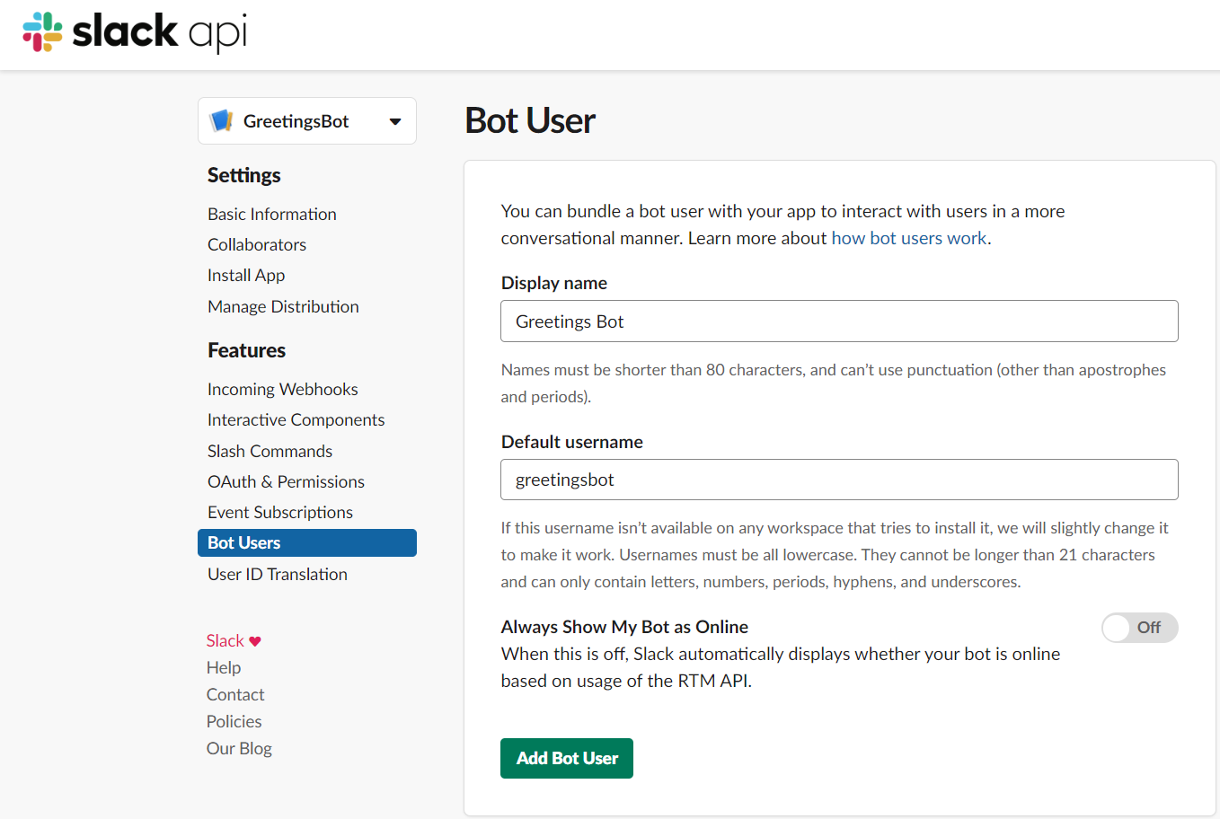Select OAuth & Permissions
The image size is (1220, 819).
pos(286,481)
